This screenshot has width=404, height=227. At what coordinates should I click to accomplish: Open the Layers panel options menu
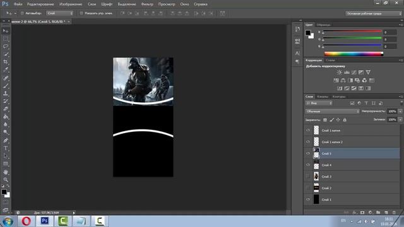pos(401,96)
